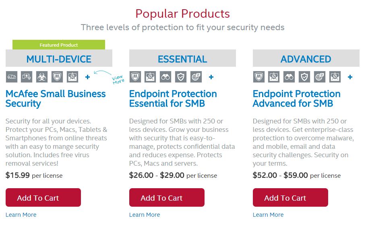Click the checkmark shield icon under Essential

[x=181, y=77]
